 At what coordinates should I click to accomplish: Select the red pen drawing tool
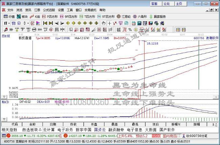(x=6, y=30)
